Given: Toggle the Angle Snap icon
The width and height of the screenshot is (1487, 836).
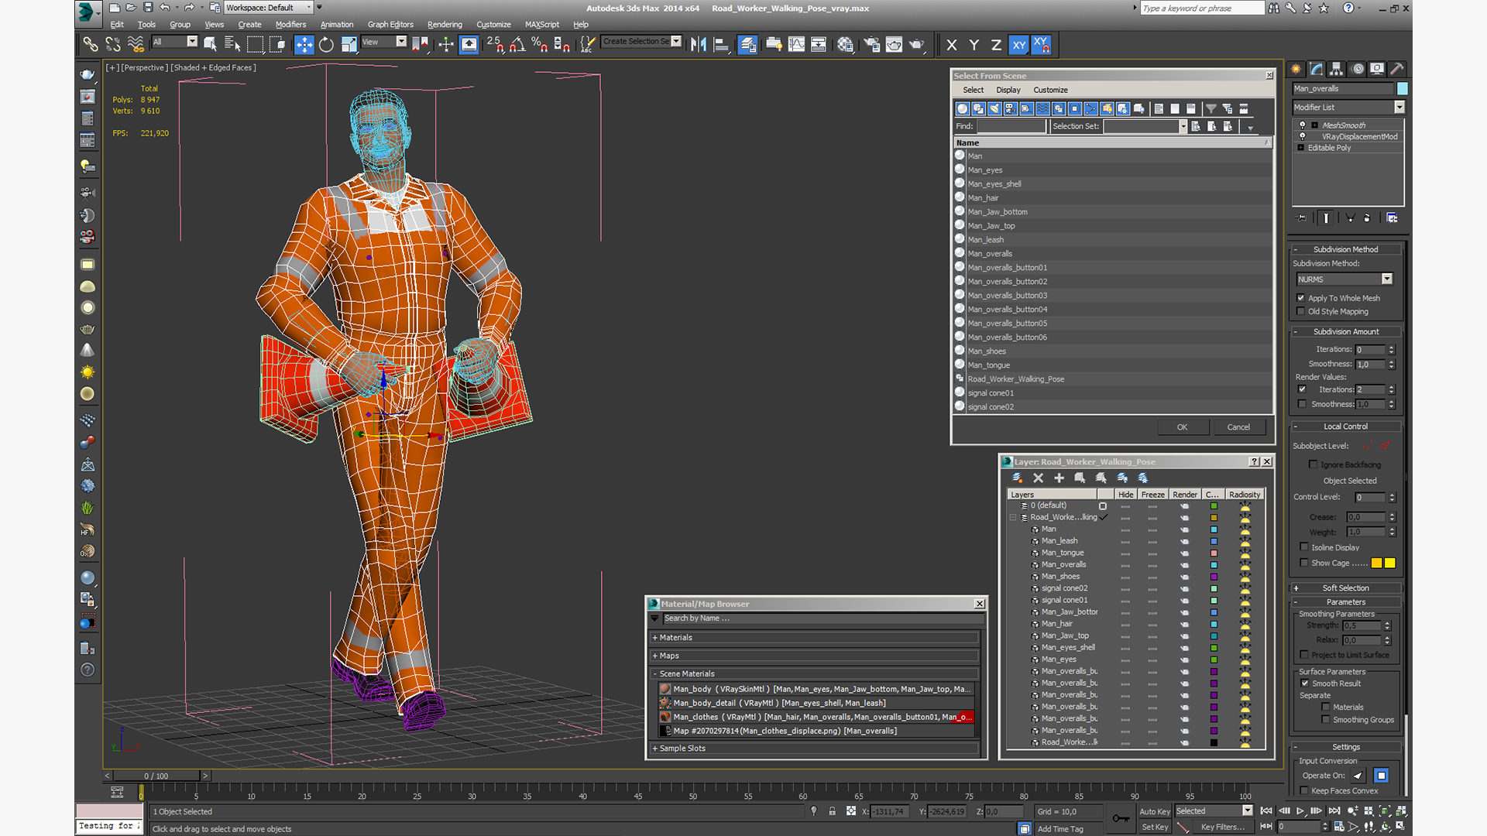Looking at the screenshot, I should [517, 45].
